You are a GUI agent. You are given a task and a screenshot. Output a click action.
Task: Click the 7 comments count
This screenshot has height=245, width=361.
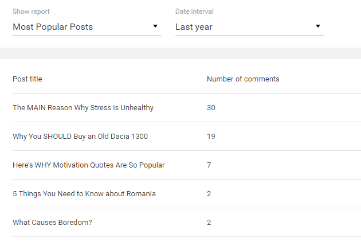[x=209, y=165]
